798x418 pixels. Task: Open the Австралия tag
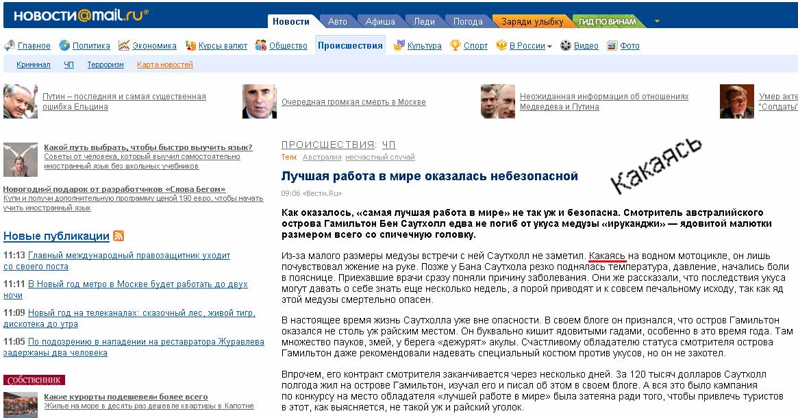point(322,158)
